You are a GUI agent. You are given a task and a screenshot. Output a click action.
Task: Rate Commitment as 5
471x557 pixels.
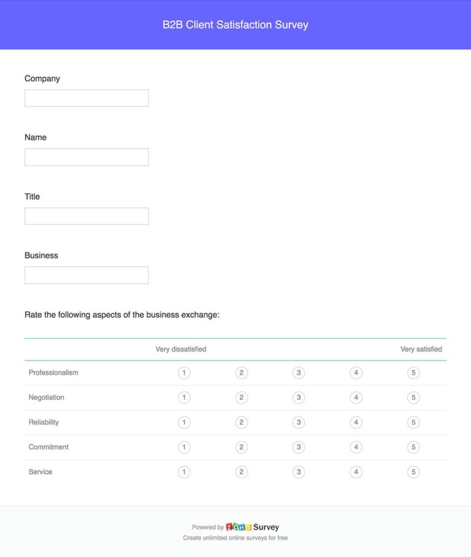click(413, 447)
